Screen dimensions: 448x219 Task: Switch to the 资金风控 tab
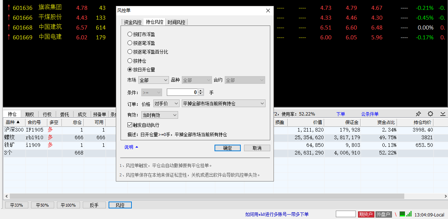pos(133,22)
